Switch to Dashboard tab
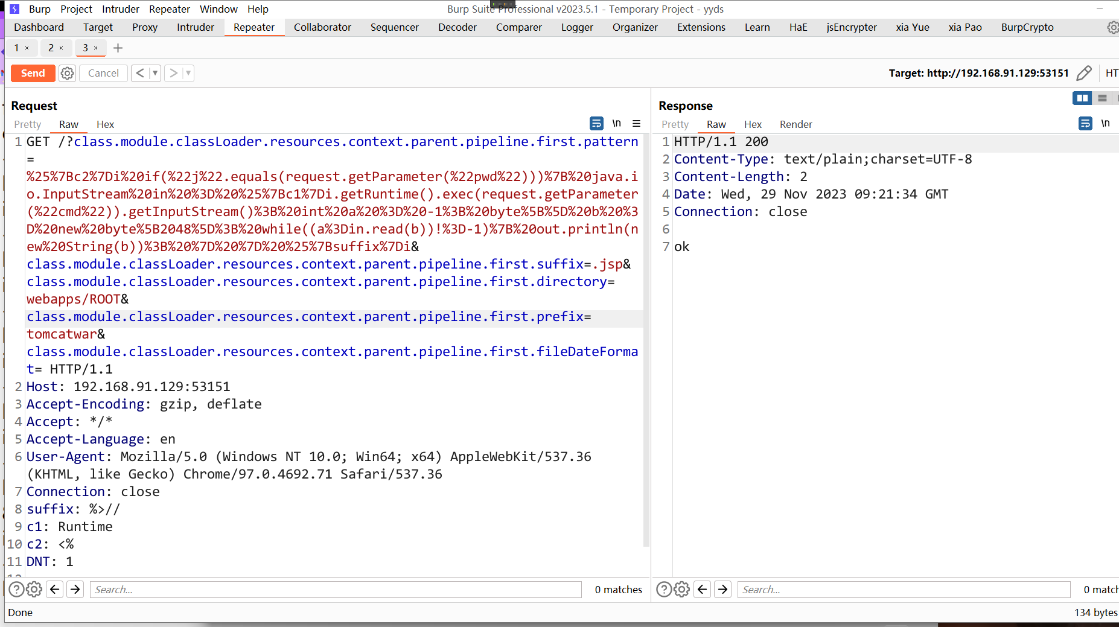The height and width of the screenshot is (627, 1119). point(39,27)
